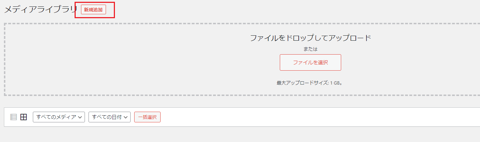Select the media type filter combo box
The height and width of the screenshot is (142, 480).
59,117
